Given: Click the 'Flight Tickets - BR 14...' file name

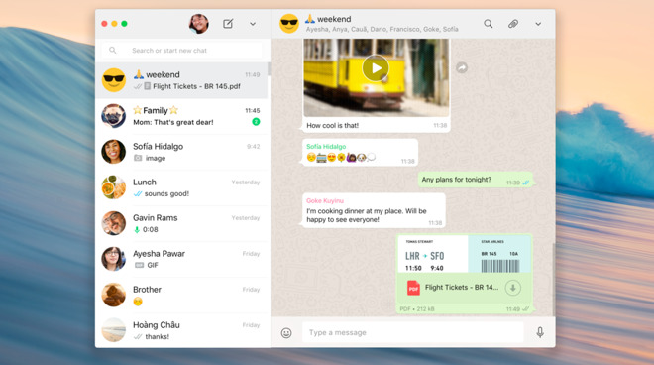Looking at the screenshot, I should pyautogui.click(x=462, y=288).
